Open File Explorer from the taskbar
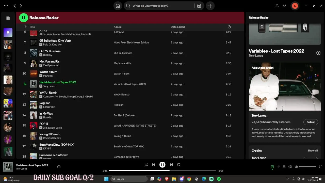This screenshot has width=325, height=183. [x=174, y=179]
